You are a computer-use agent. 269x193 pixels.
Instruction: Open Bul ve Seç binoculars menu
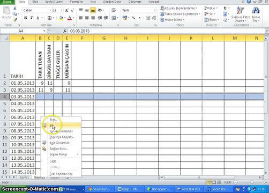point(256,14)
